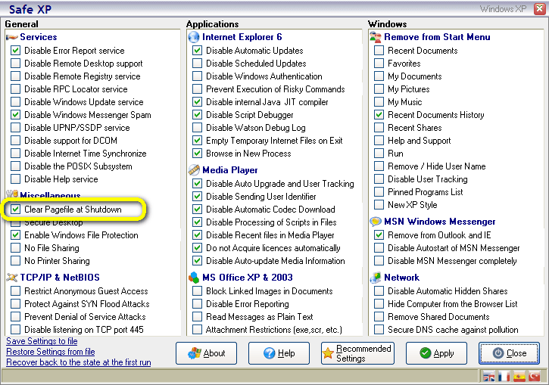549x385 pixels.
Task: Uncheck Disable Automatic Codec Download
Action: click(x=197, y=209)
